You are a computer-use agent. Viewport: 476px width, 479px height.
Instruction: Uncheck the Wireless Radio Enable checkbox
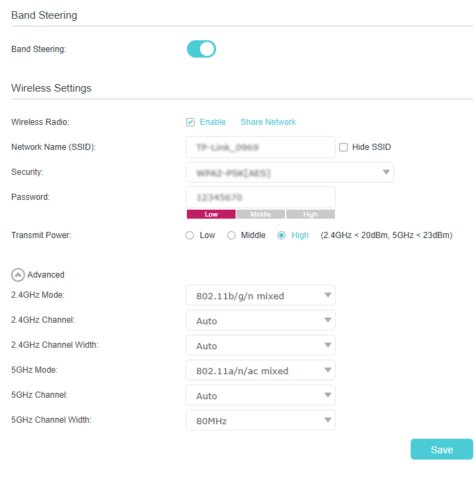click(x=190, y=122)
